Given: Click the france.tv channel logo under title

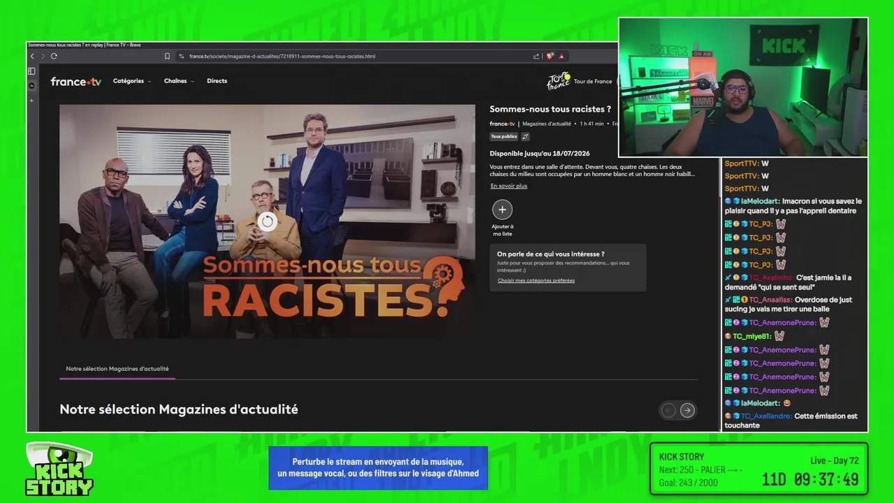Looking at the screenshot, I should pyautogui.click(x=502, y=124).
